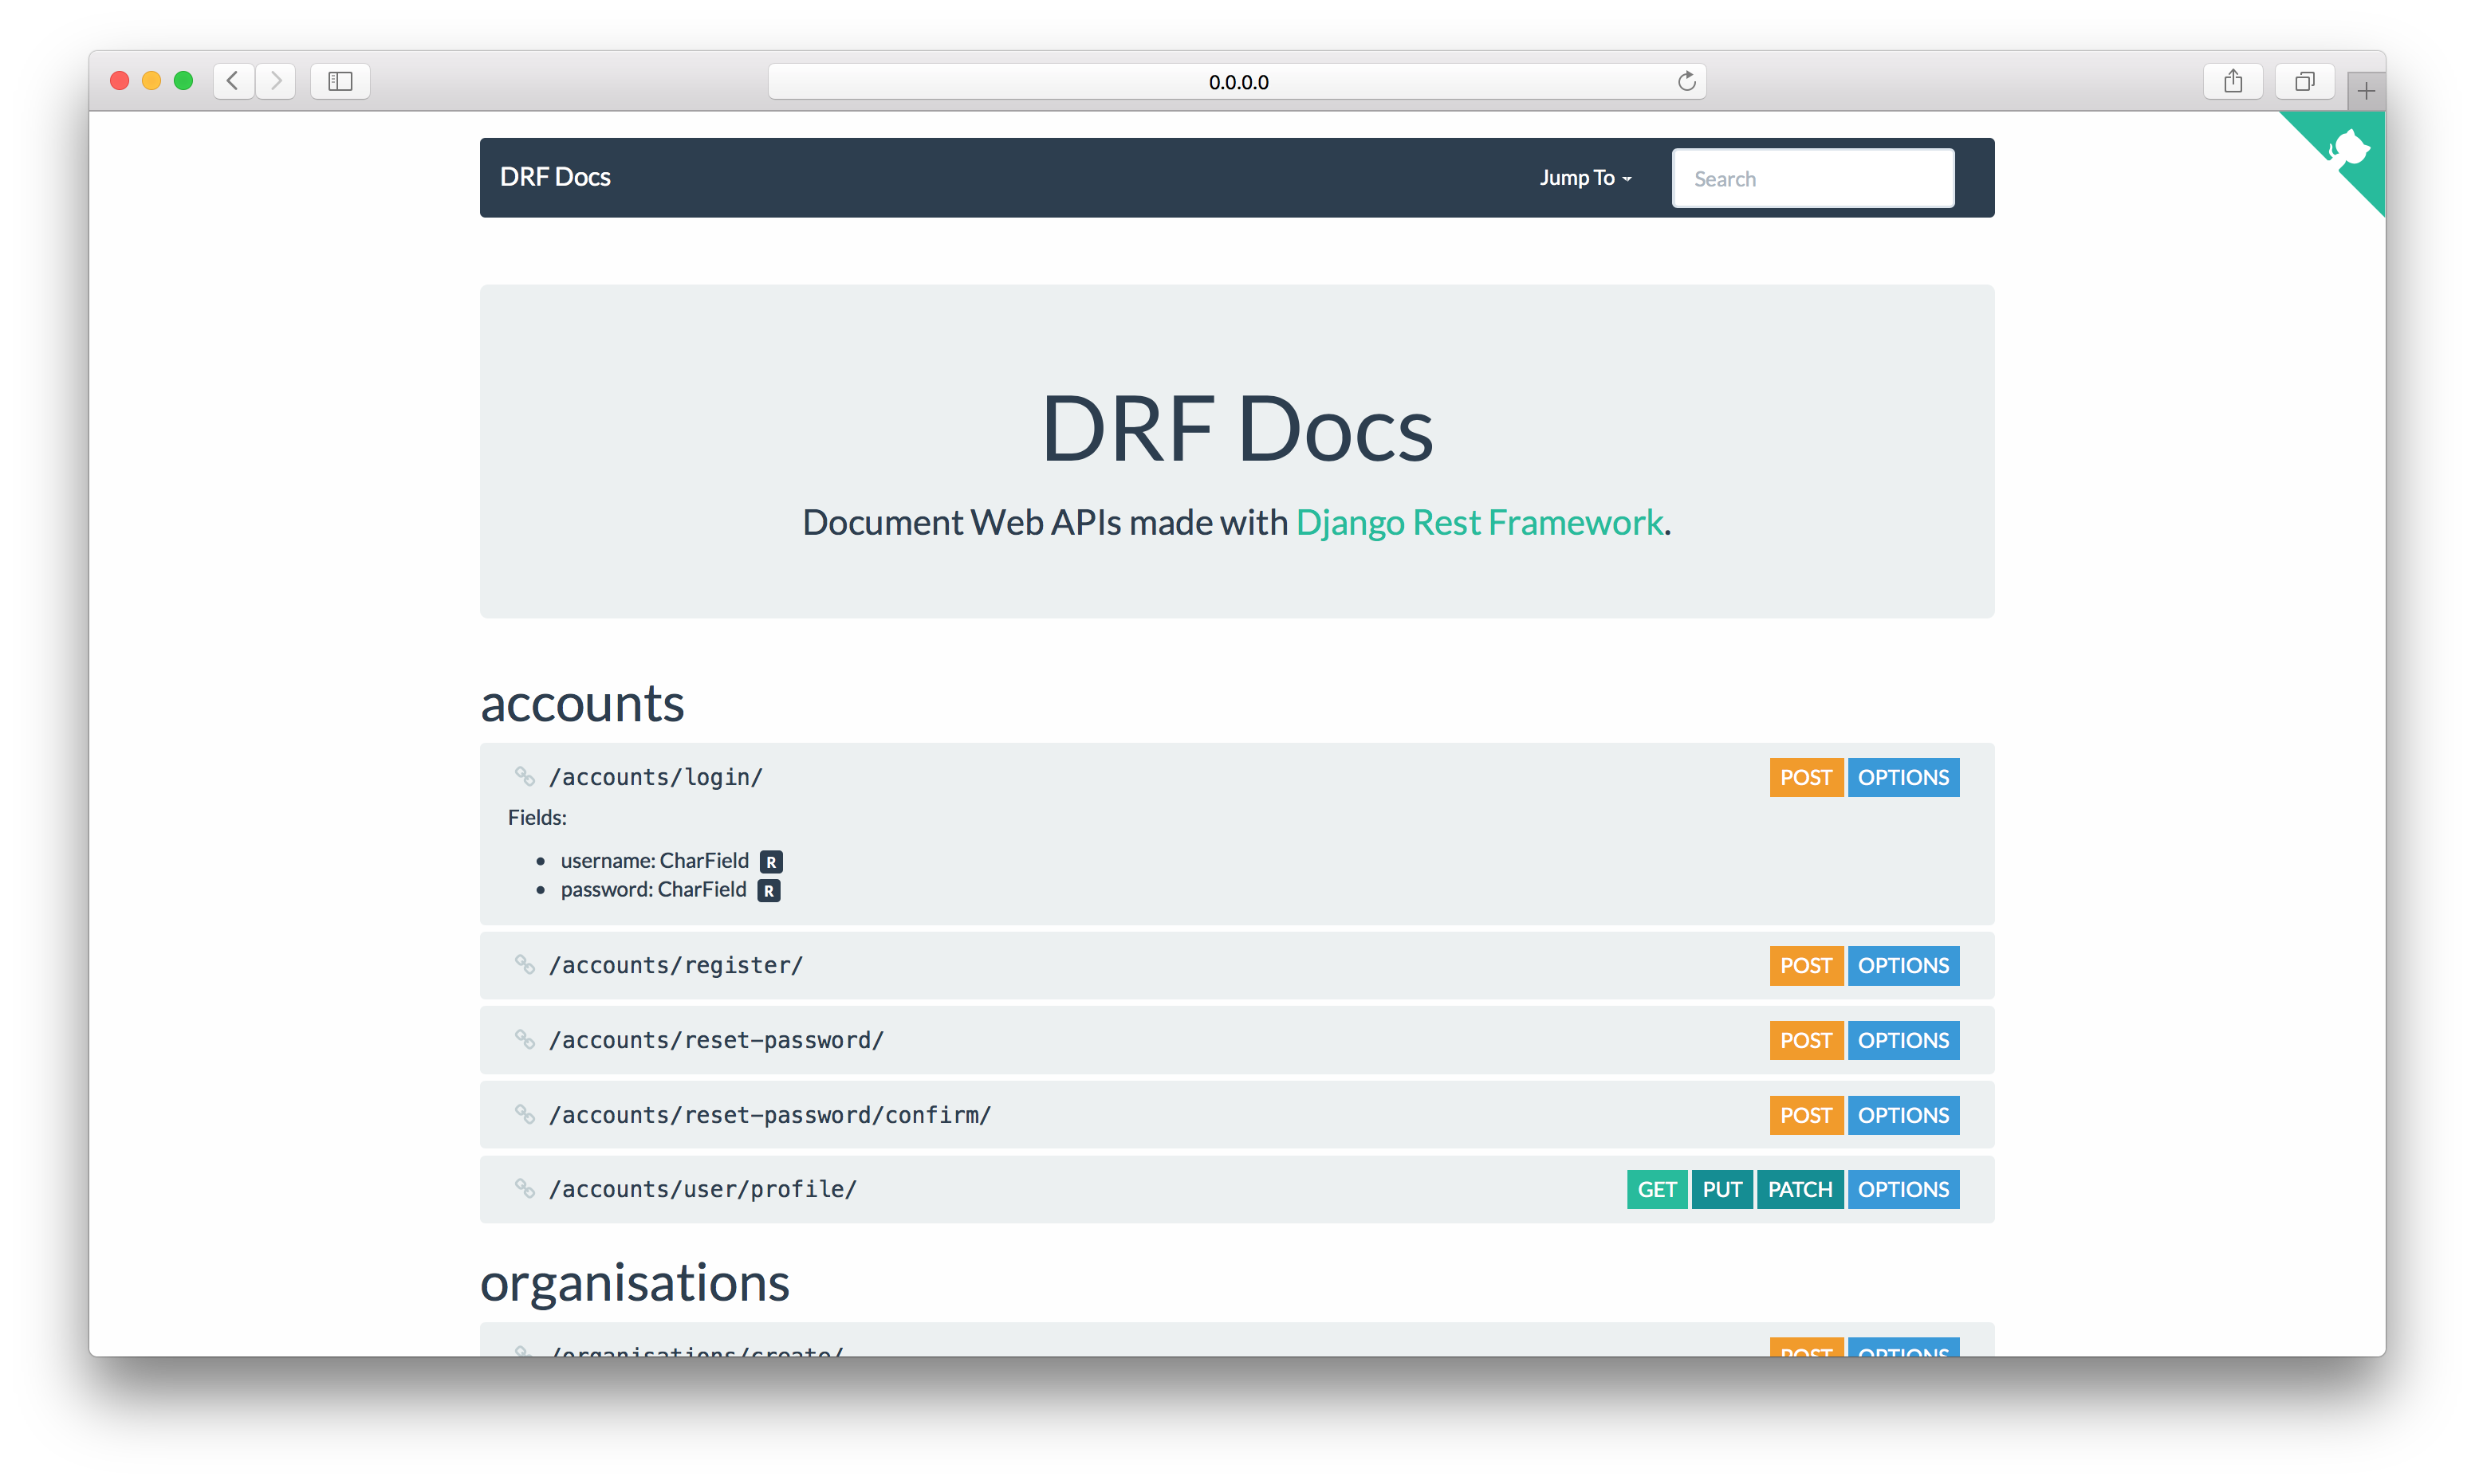Open the Django Rest Framework link
Image resolution: width=2475 pixels, height=1484 pixels.
point(1478,523)
